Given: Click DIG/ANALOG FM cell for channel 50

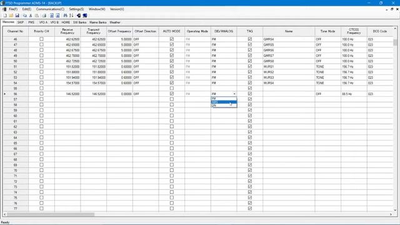Looking at the screenshot, I should pyautogui.click(x=224, y=61).
